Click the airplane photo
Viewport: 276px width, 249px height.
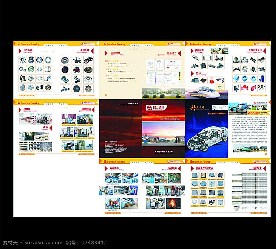pos(237,108)
